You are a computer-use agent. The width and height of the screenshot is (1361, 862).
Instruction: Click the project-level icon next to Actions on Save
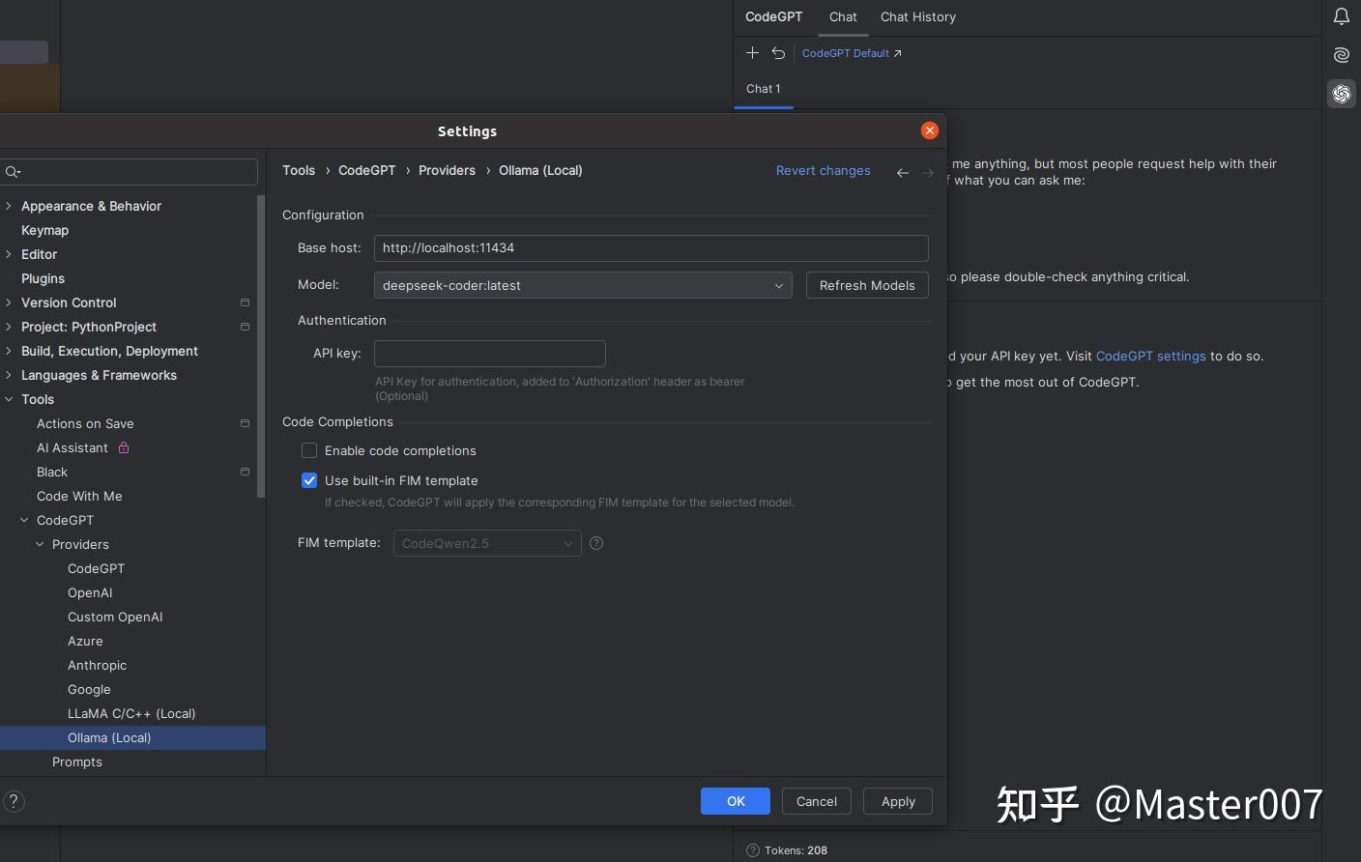point(245,423)
